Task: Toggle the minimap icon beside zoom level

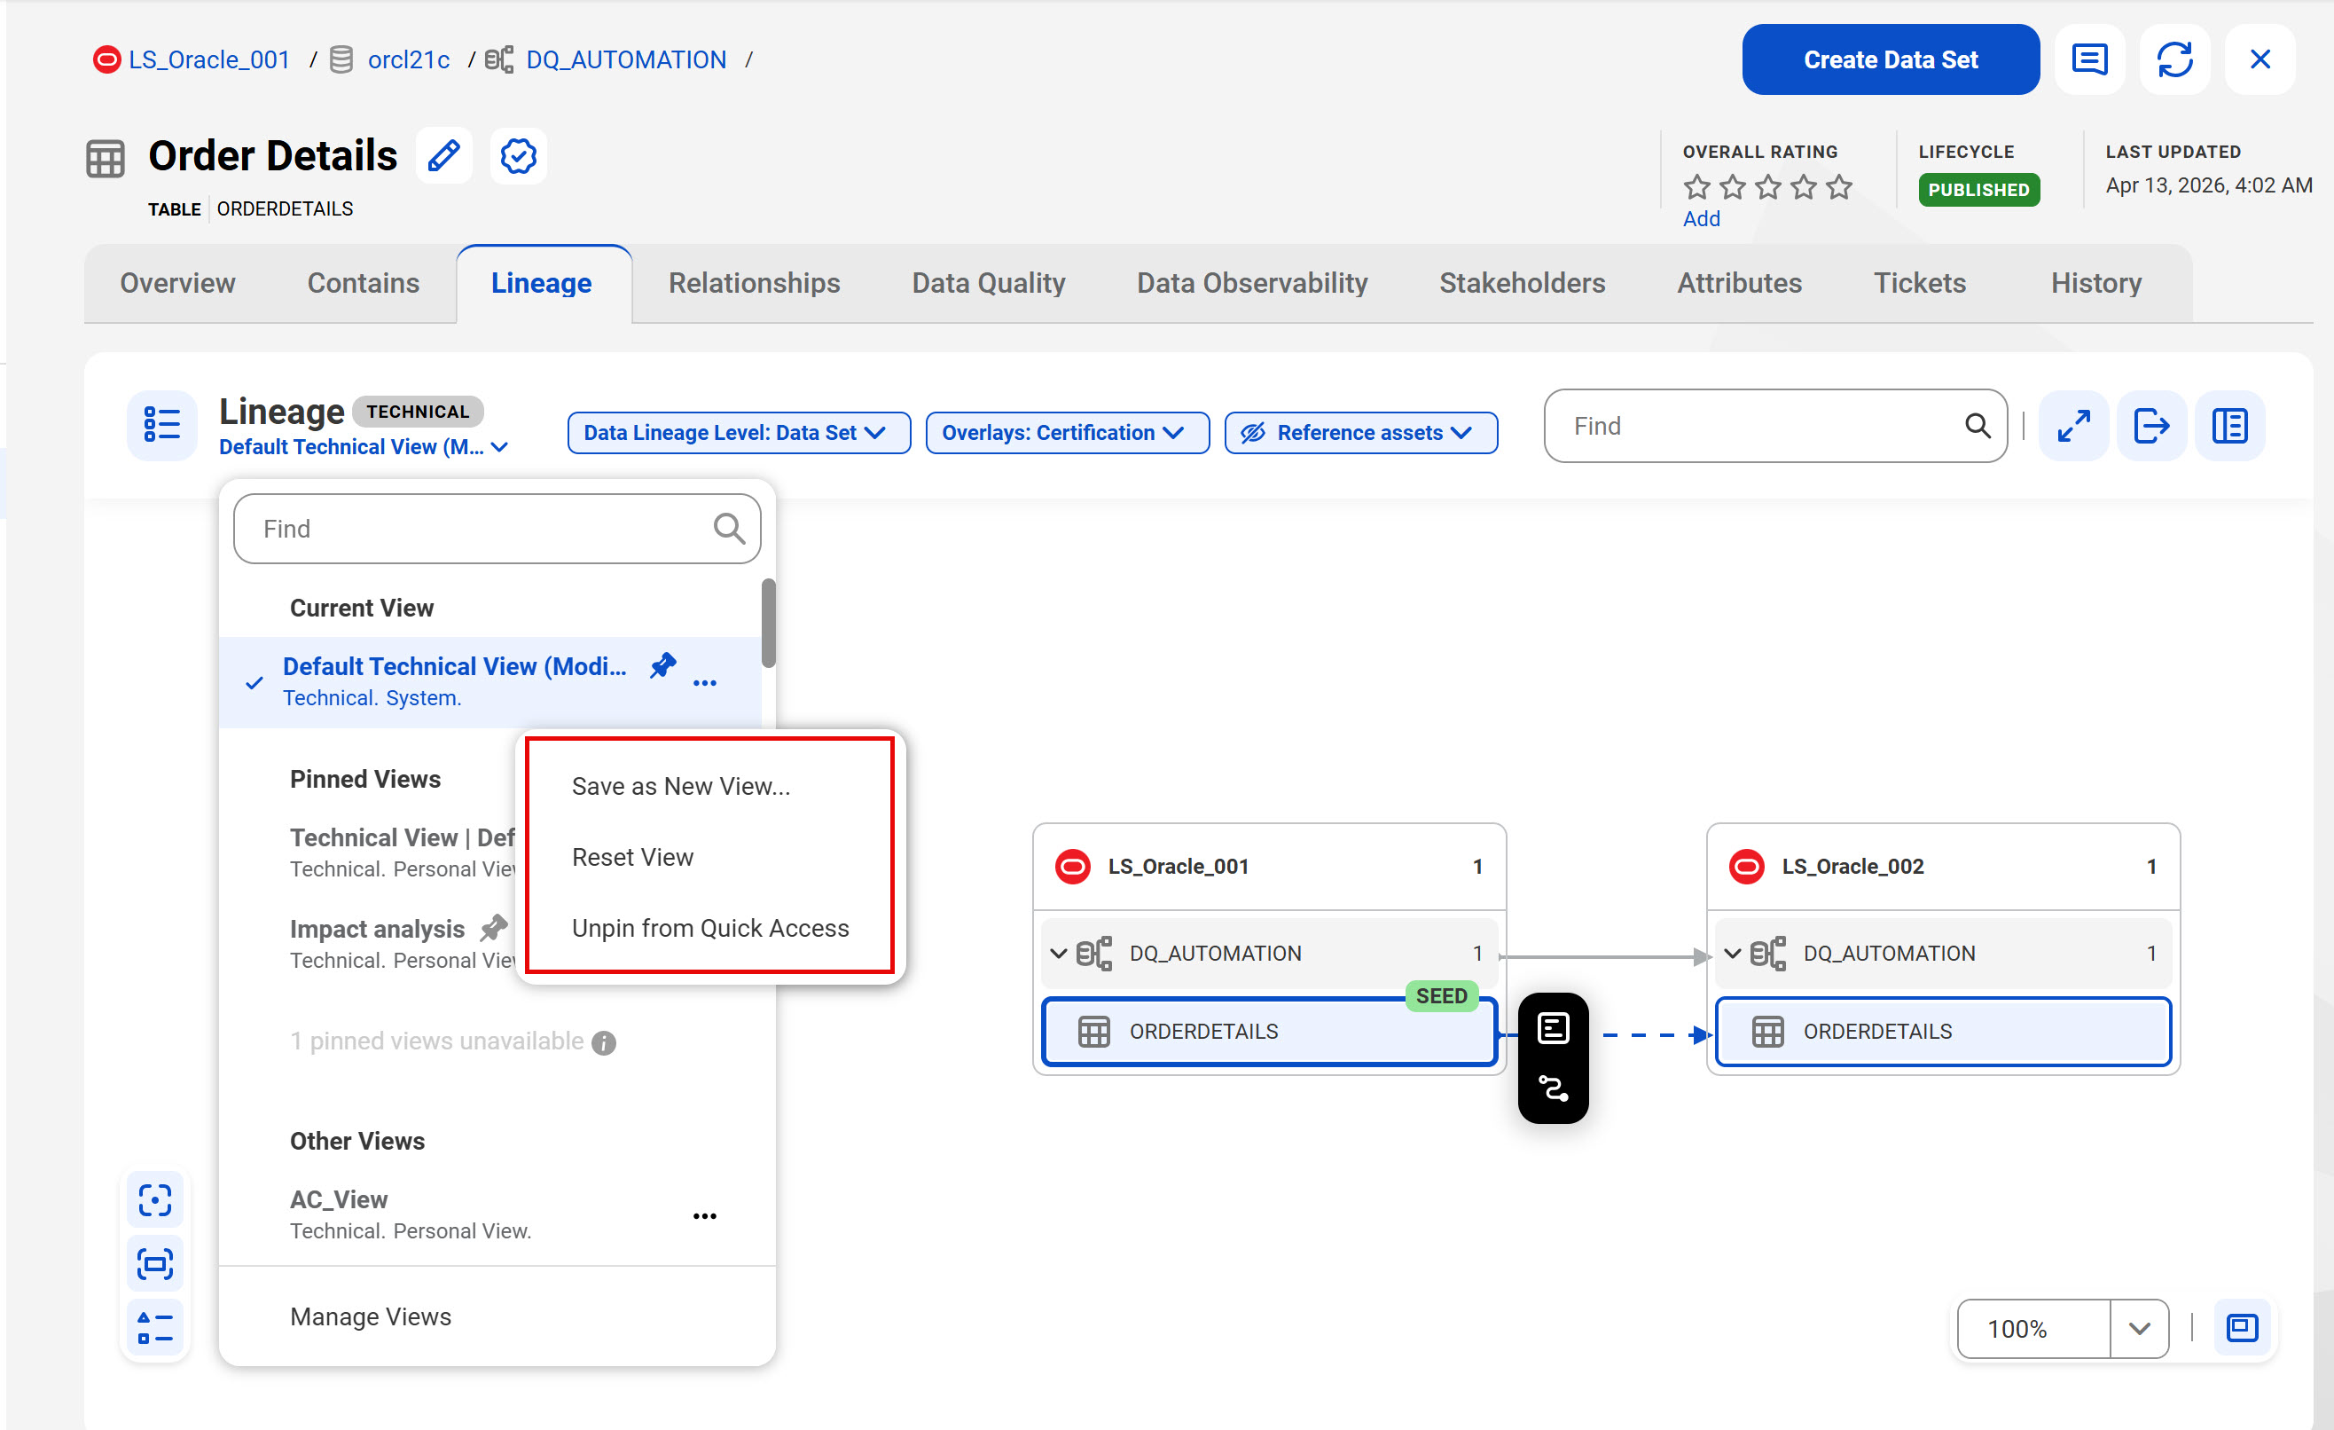Action: (2241, 1328)
